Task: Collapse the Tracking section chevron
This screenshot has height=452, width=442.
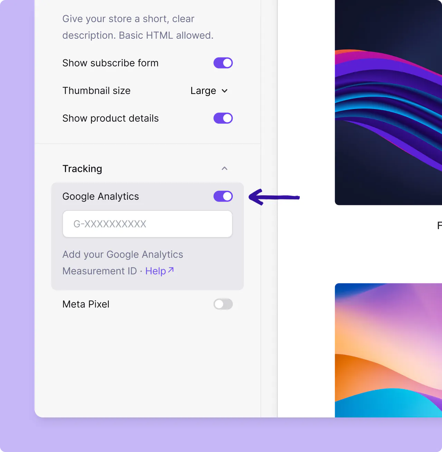Action: (224, 169)
